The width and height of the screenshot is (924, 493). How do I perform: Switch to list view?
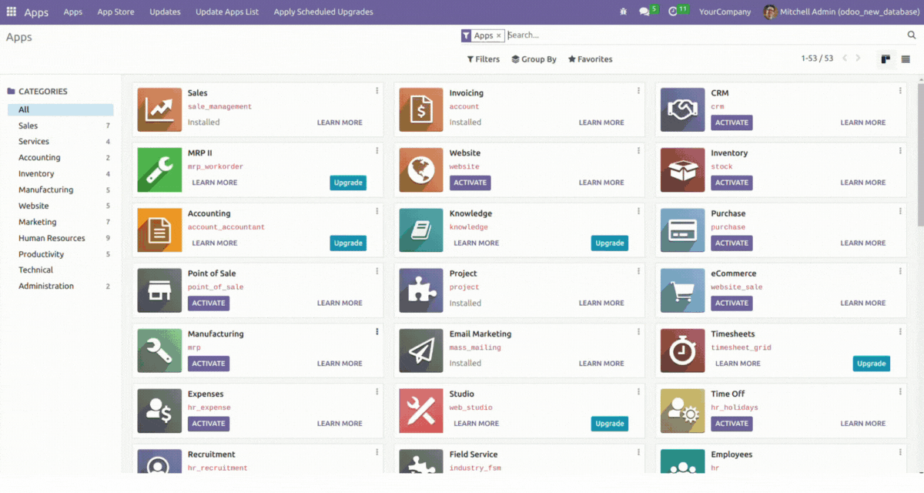coord(906,59)
